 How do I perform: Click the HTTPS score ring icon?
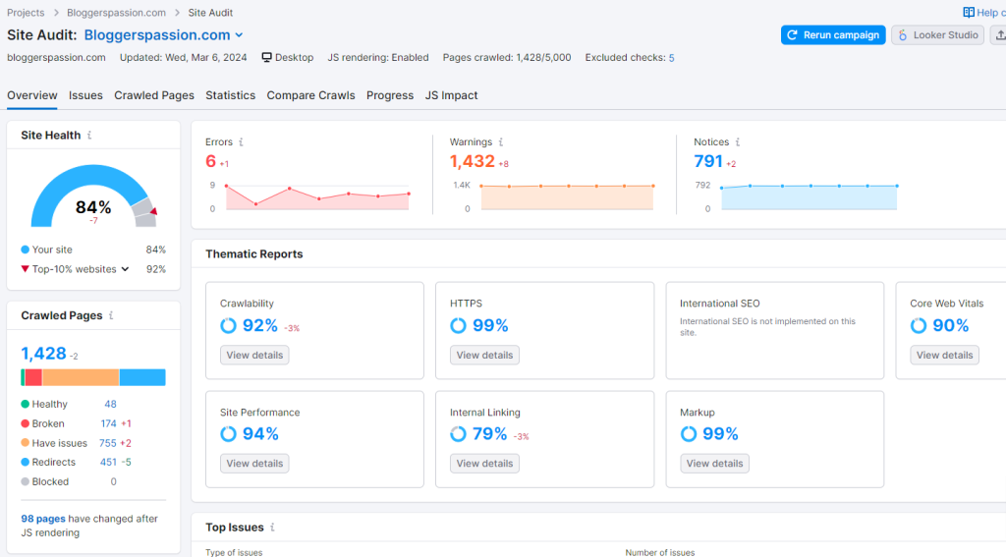[458, 325]
